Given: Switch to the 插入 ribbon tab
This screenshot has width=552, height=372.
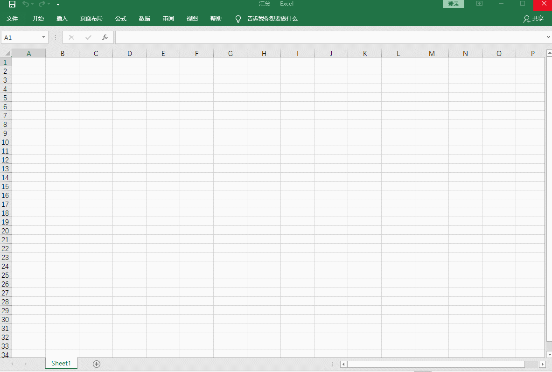Looking at the screenshot, I should [62, 19].
